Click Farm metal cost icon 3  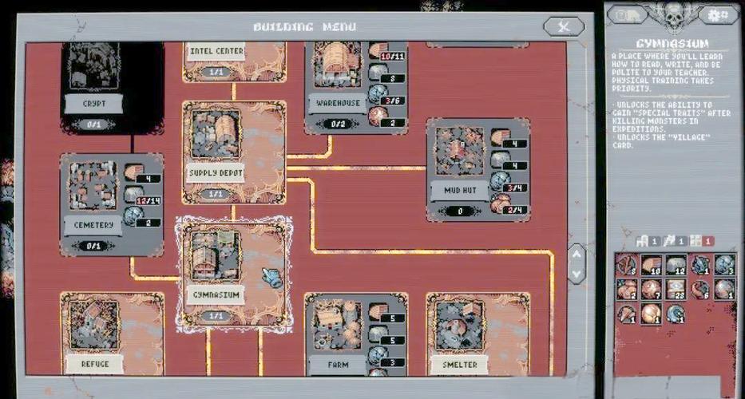378,355
